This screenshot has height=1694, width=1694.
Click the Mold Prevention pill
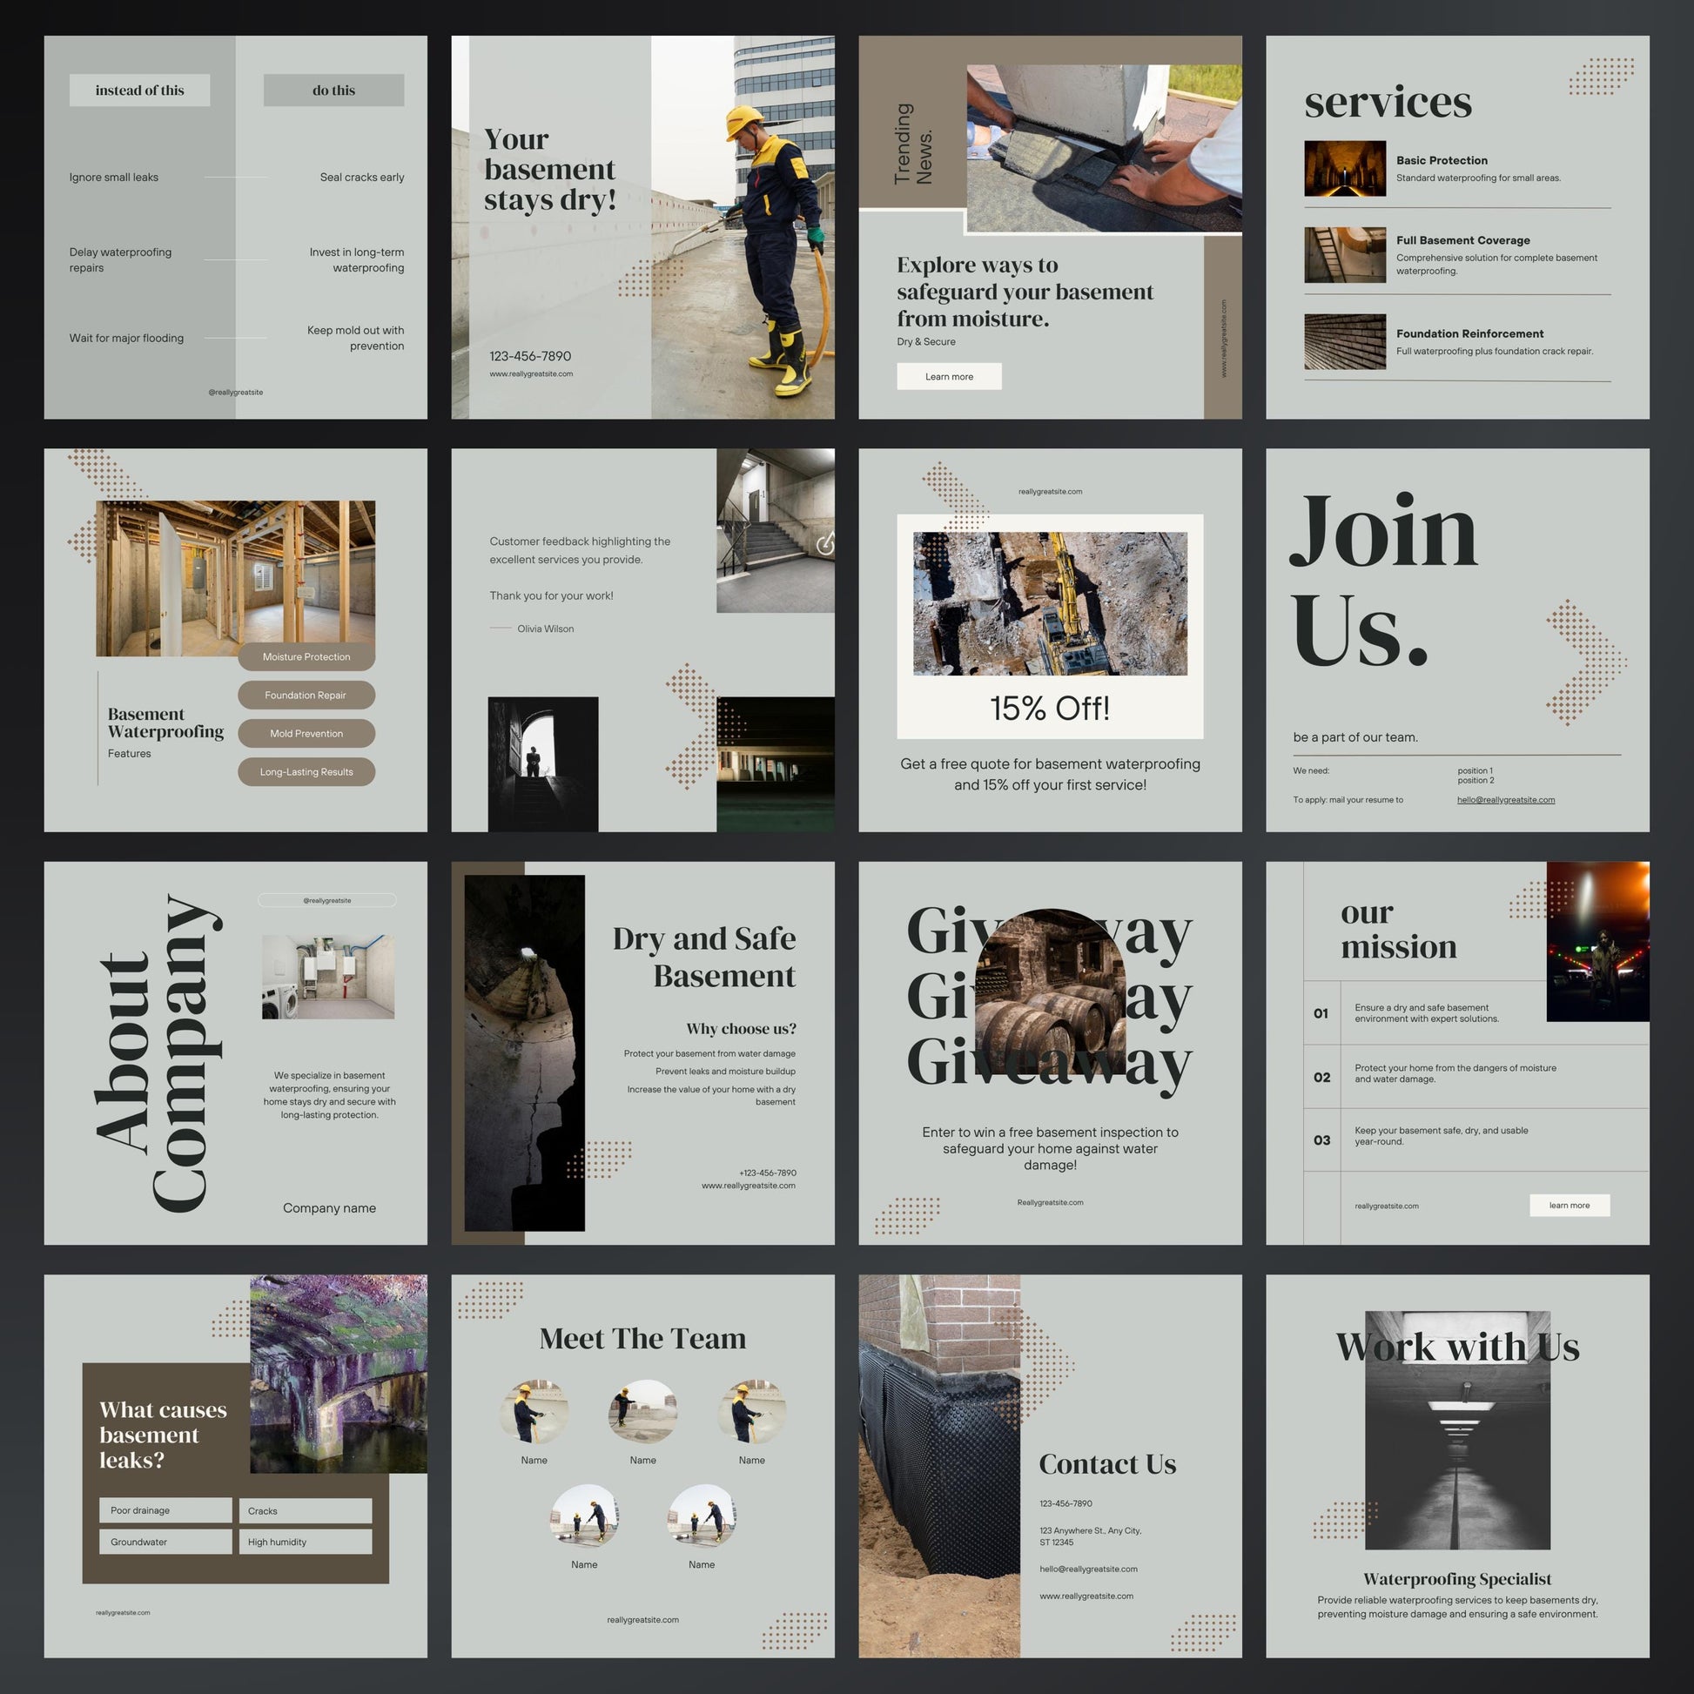coord(306,734)
